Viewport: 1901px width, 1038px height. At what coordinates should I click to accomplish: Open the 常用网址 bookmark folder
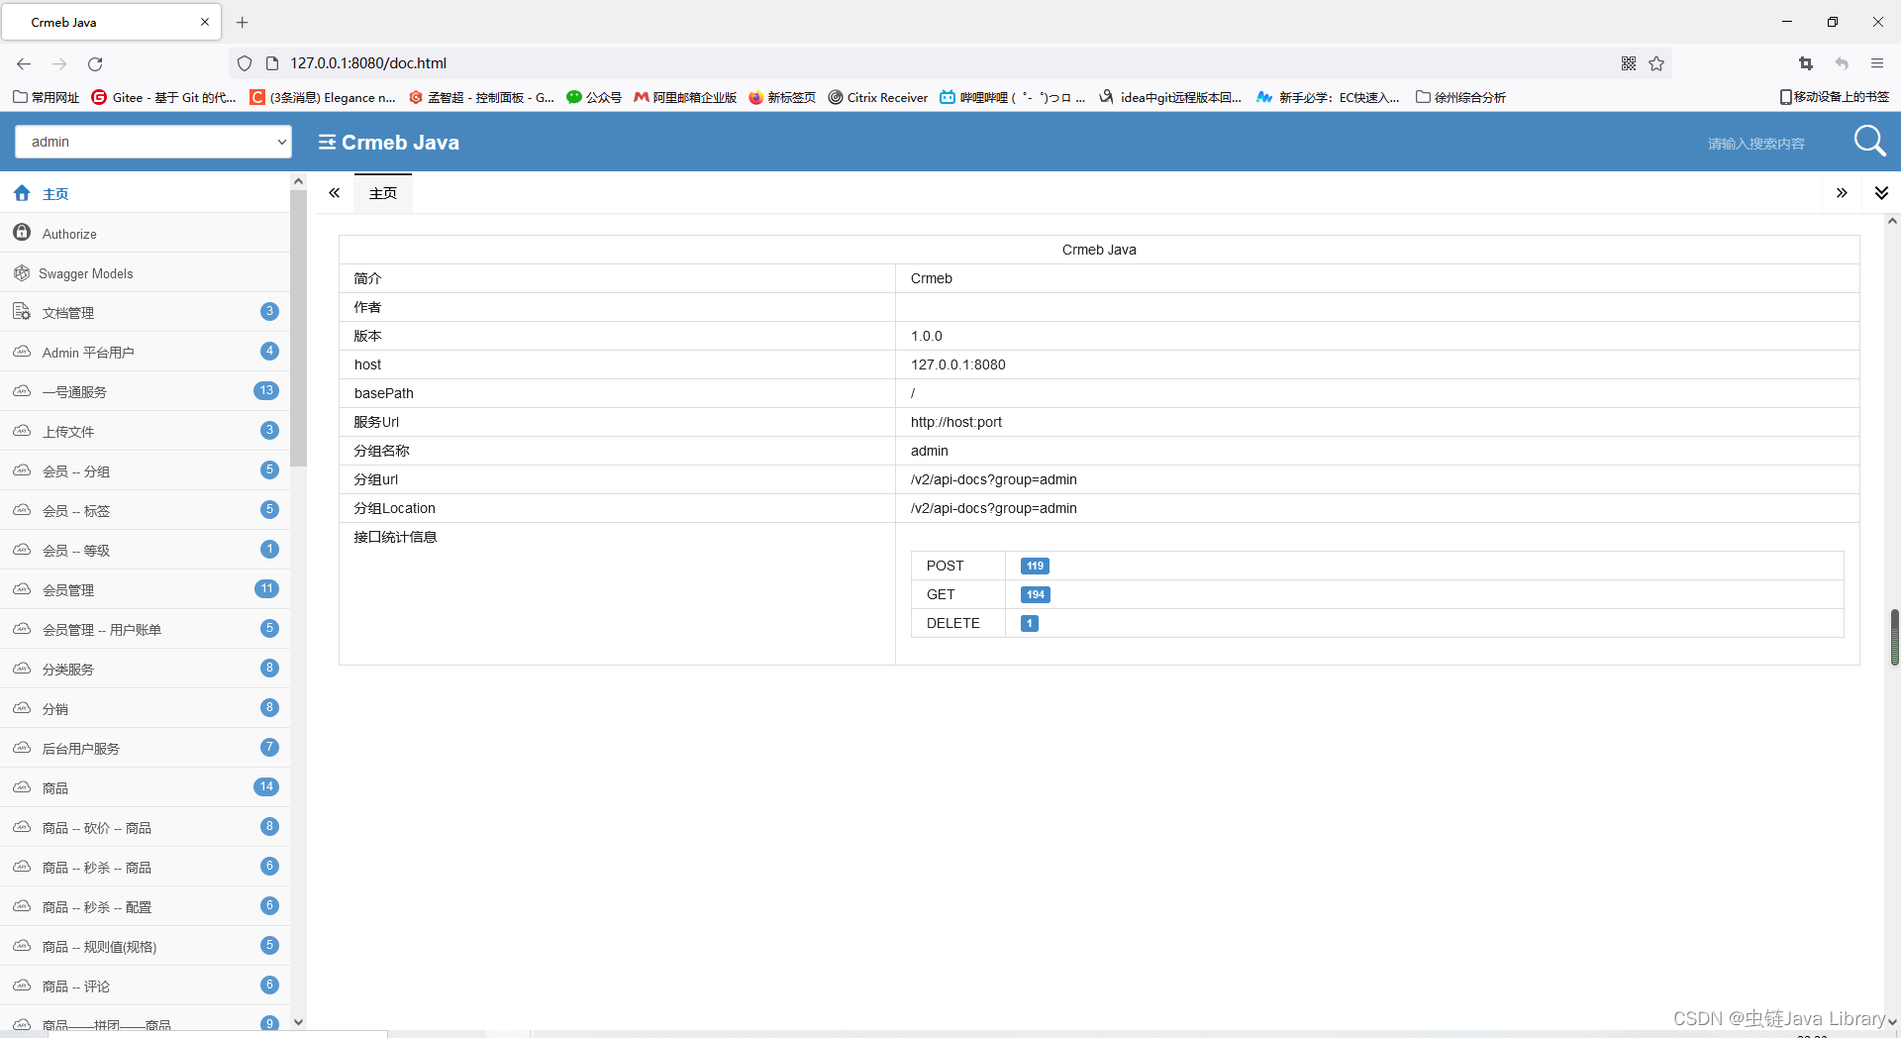tap(47, 97)
